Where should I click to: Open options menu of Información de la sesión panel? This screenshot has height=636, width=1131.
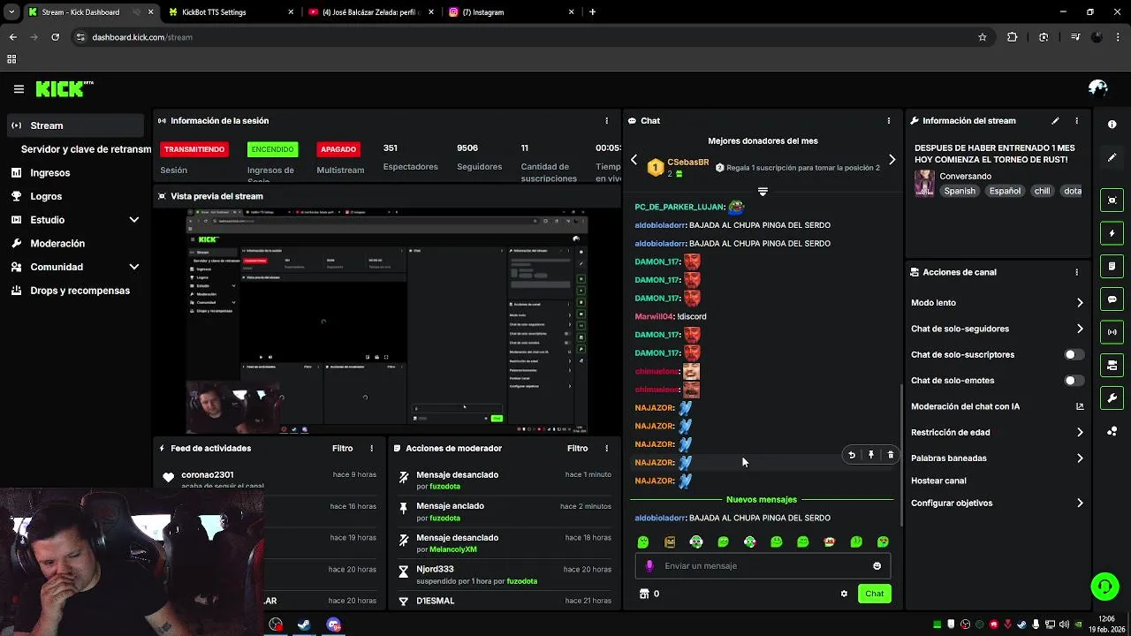pos(606,120)
